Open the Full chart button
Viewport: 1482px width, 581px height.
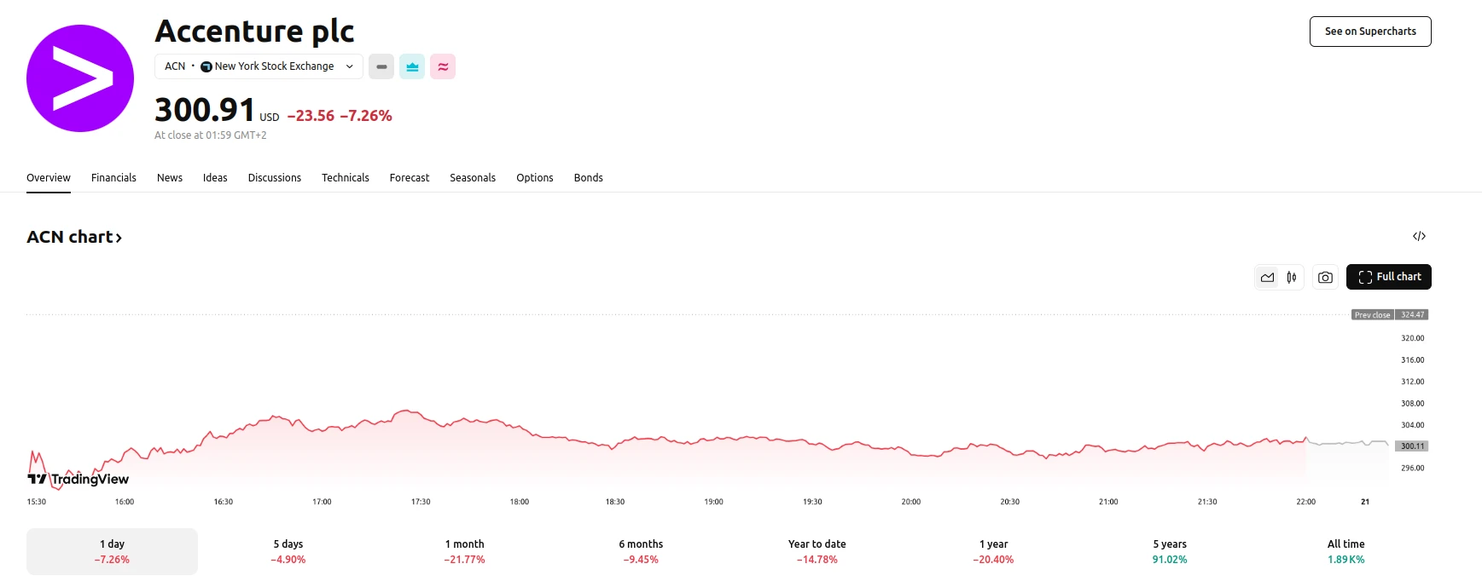1388,277
